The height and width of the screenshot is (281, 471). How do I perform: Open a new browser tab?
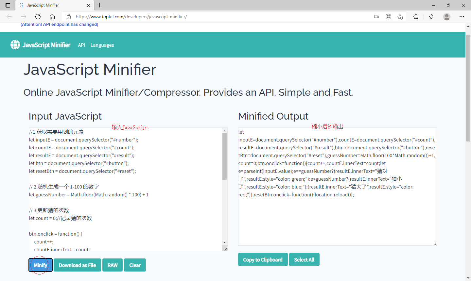100,5
